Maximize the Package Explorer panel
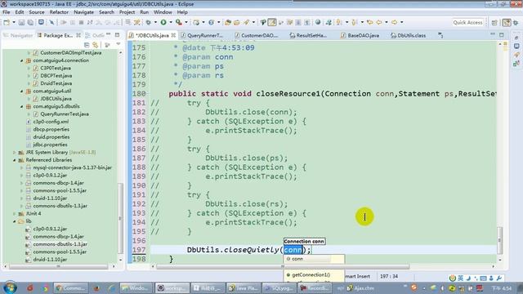The width and height of the screenshot is (523, 294). tap(117, 34)
